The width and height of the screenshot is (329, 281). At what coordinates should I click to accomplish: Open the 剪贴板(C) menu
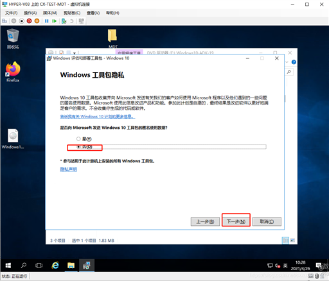click(x=72, y=13)
